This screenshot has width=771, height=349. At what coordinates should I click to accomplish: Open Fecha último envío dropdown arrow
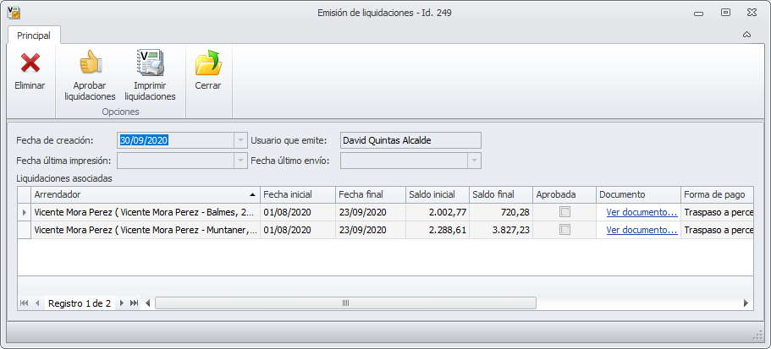[475, 161]
